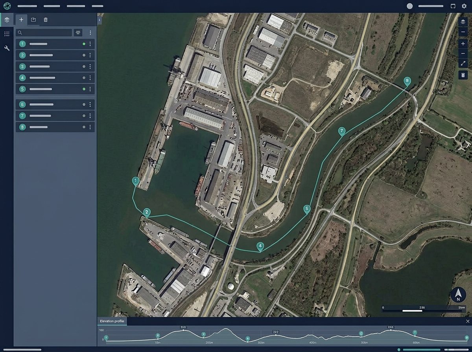Switch to the Elevation profile tab
Viewport: 472px width, 352px height.
(x=112, y=321)
